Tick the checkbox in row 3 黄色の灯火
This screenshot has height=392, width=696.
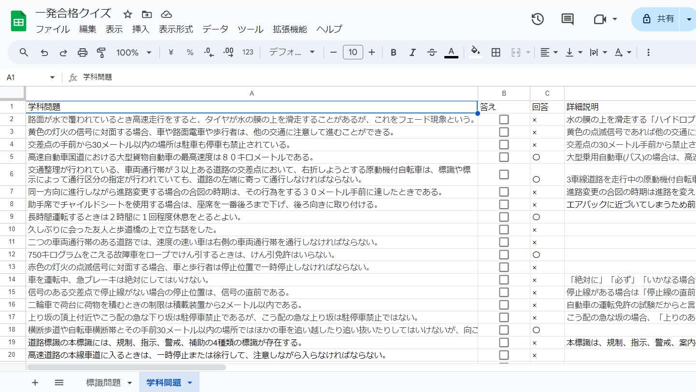pyautogui.click(x=504, y=132)
